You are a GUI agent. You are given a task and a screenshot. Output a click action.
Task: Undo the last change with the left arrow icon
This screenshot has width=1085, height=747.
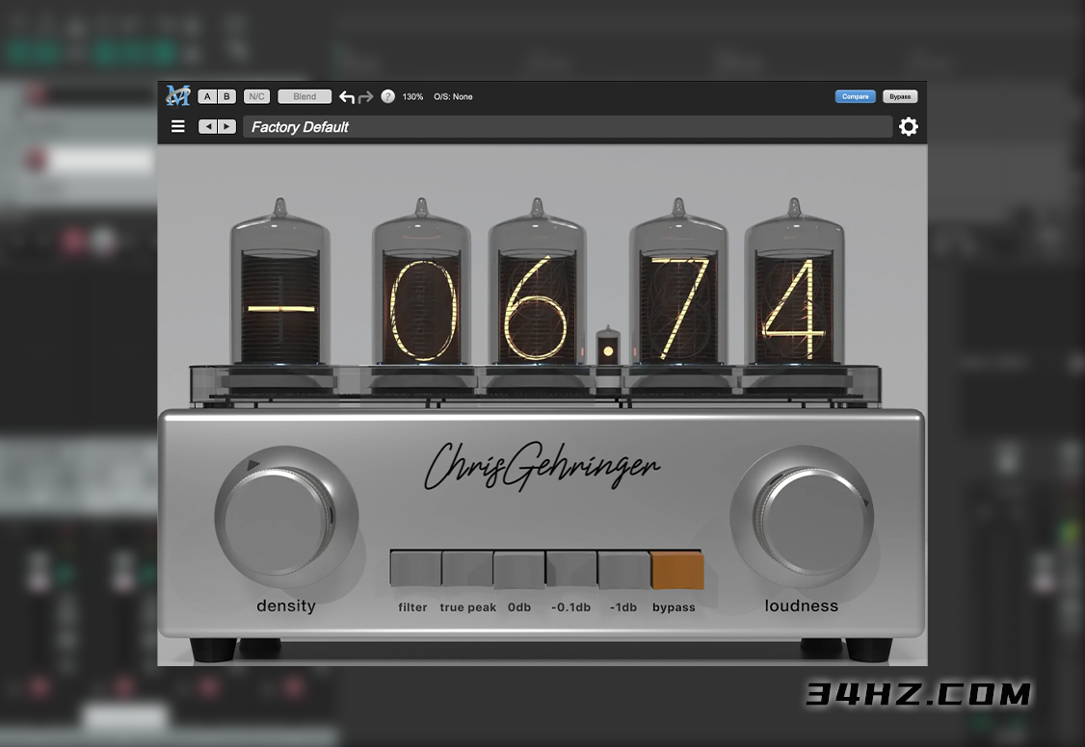pos(347,96)
